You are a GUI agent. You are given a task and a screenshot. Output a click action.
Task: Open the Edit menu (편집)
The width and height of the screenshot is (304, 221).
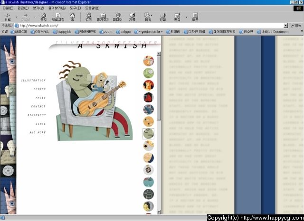coord(23,8)
